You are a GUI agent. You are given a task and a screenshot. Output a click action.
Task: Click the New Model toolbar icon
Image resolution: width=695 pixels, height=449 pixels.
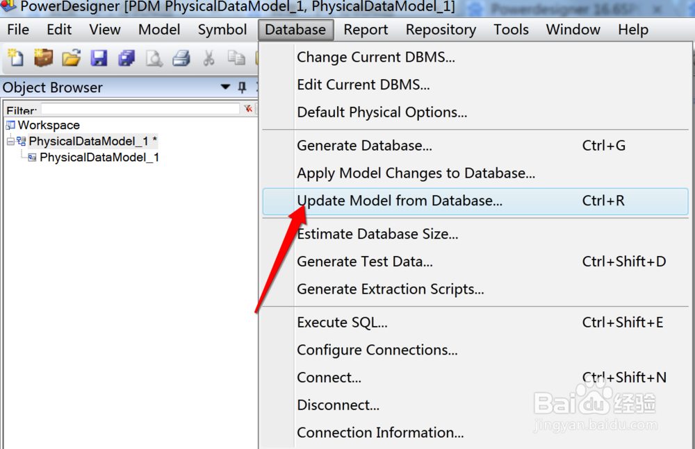point(16,58)
